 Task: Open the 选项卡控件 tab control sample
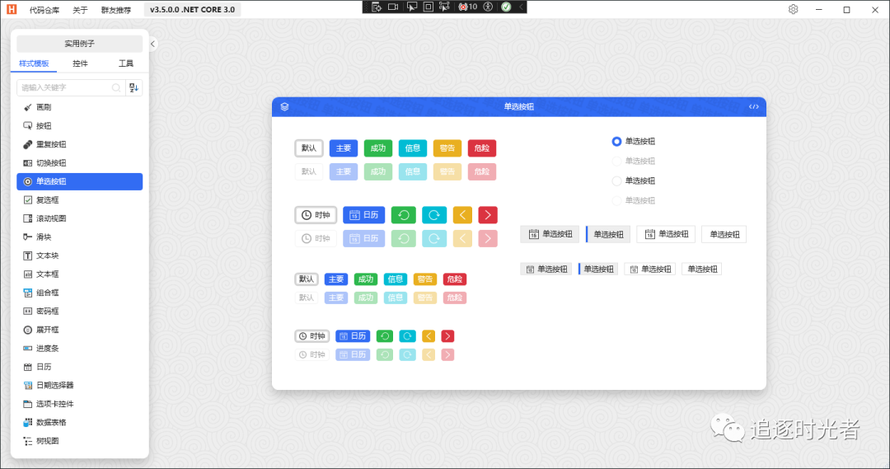tap(79, 404)
